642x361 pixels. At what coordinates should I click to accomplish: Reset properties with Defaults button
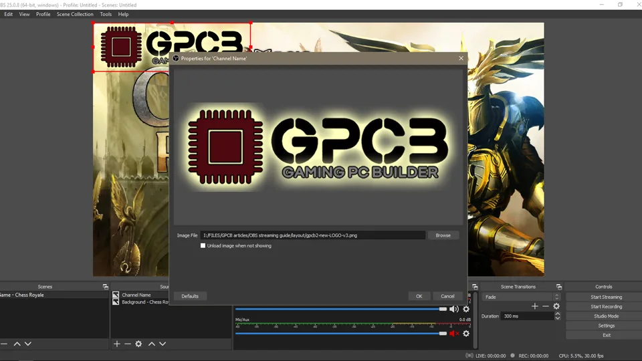(x=190, y=296)
